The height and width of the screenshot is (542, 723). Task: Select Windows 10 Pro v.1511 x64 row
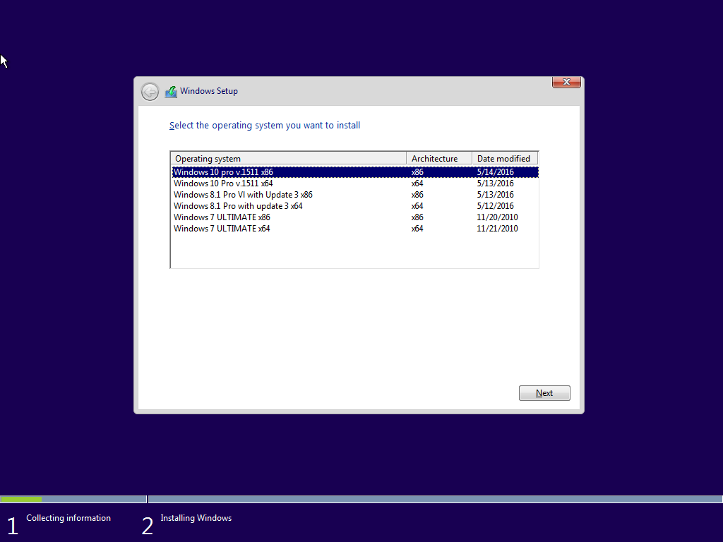[355, 183]
